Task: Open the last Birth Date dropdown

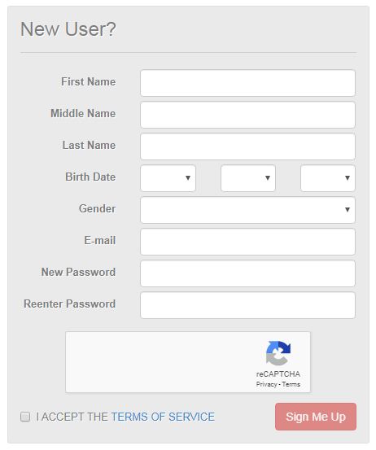Action: tap(328, 178)
